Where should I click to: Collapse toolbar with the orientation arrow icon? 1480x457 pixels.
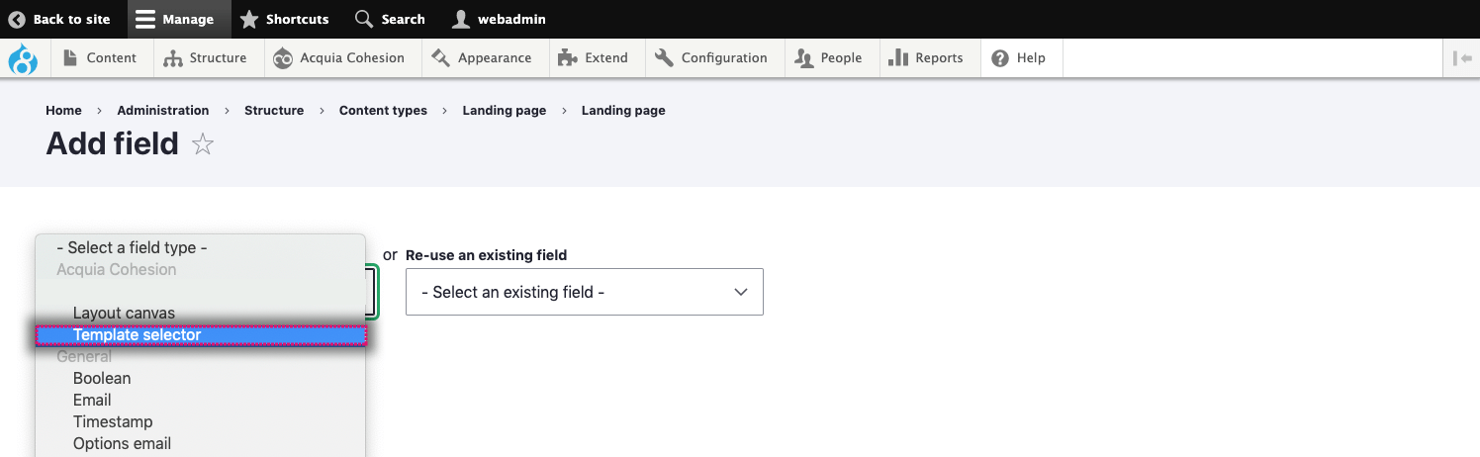pyautogui.click(x=1462, y=58)
